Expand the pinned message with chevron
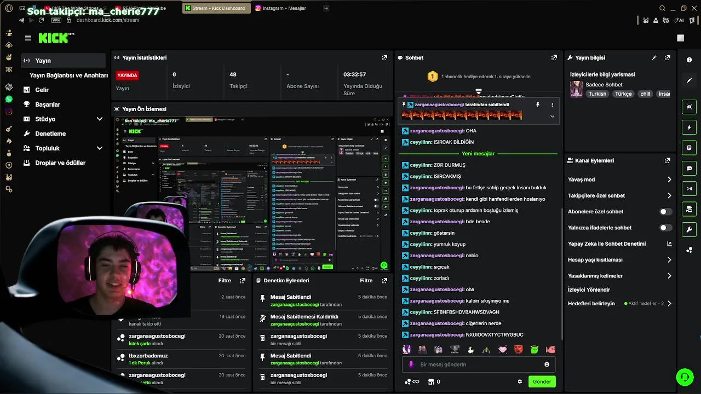701x394 pixels. tap(552, 116)
